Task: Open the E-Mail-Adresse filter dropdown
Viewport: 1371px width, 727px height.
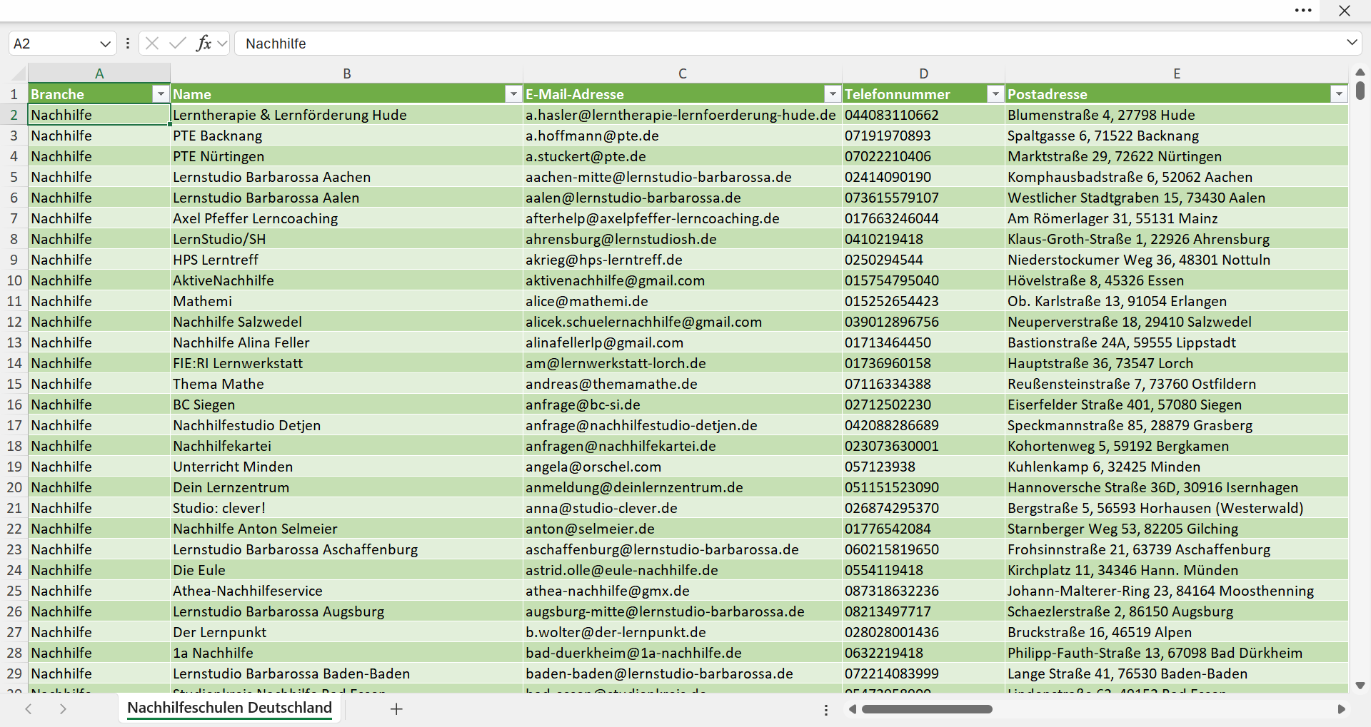Action: [x=833, y=94]
